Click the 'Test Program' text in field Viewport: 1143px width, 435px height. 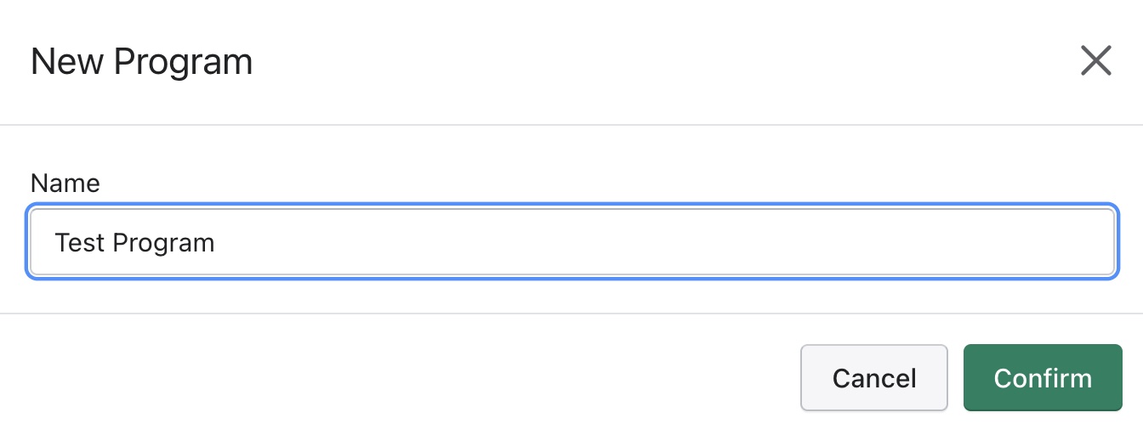134,243
